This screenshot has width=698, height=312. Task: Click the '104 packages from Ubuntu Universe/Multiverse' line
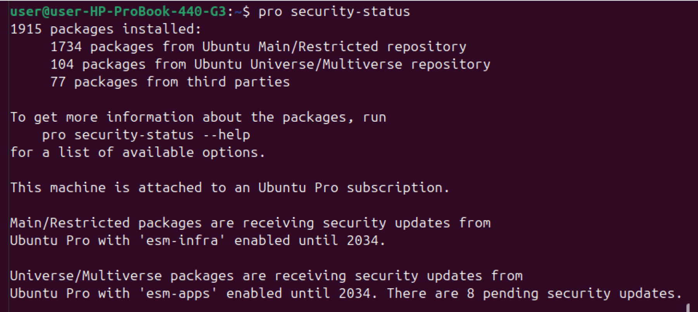(270, 64)
